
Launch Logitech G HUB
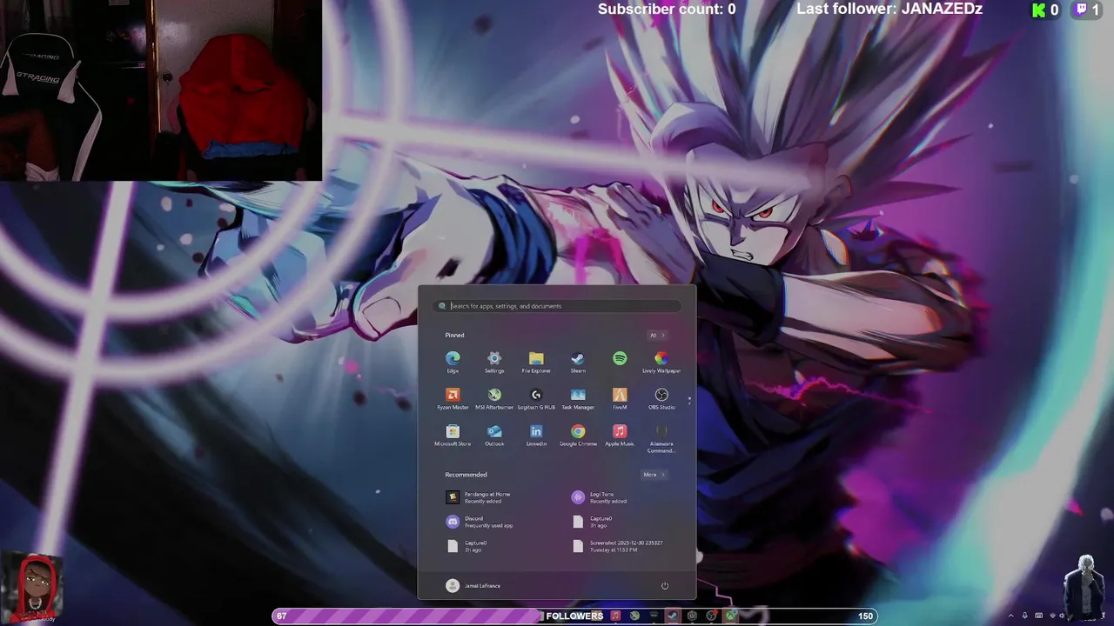(x=536, y=399)
